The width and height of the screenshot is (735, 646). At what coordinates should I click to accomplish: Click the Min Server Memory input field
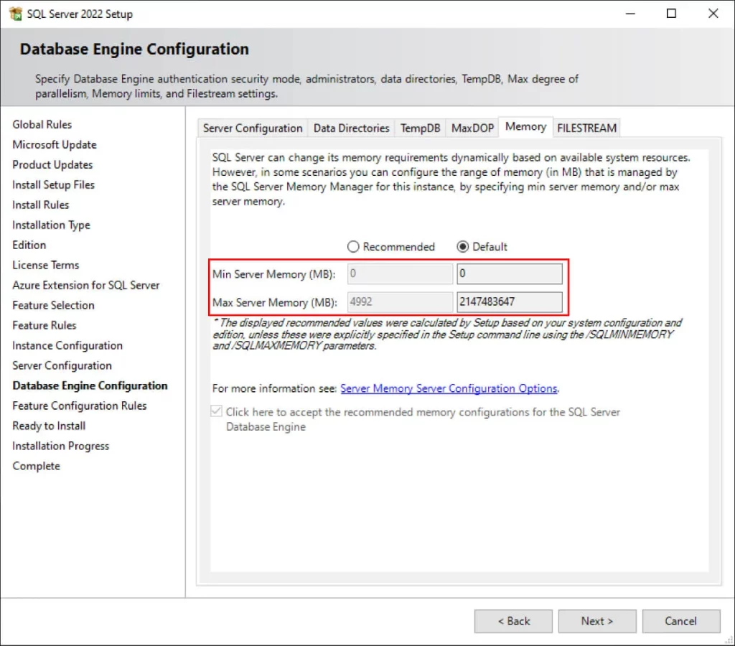510,273
